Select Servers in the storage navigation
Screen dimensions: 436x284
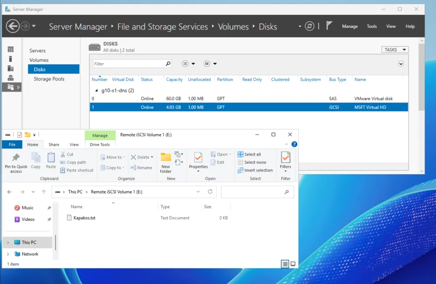tap(37, 51)
